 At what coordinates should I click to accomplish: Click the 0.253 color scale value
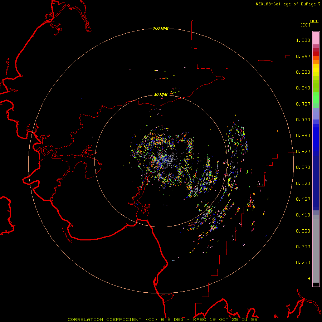click(303, 263)
